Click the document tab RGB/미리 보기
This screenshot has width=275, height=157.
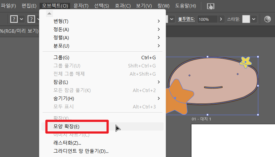pyautogui.click(x=19, y=31)
